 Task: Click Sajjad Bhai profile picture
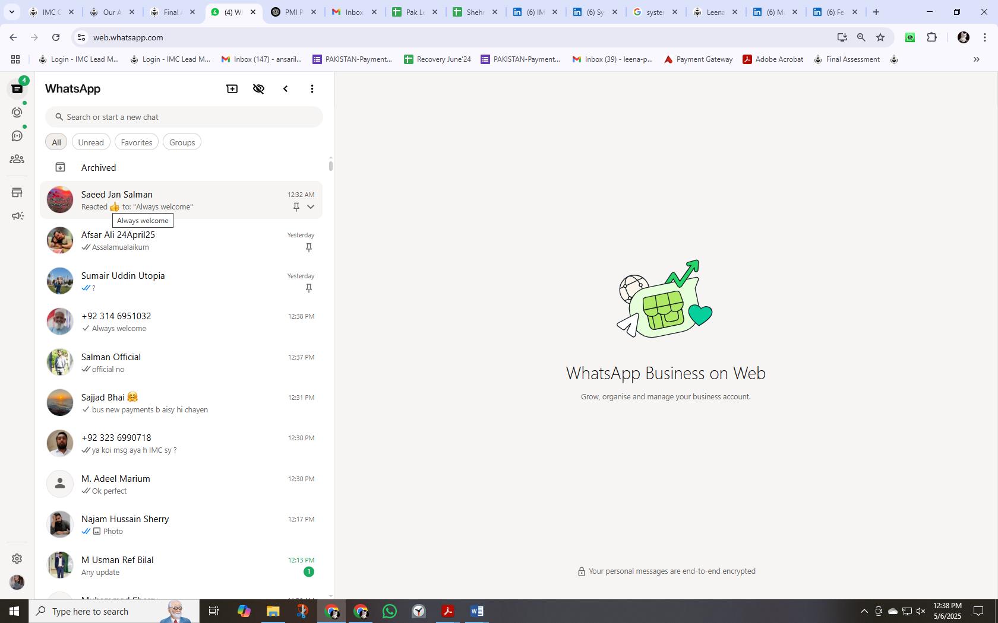click(60, 403)
